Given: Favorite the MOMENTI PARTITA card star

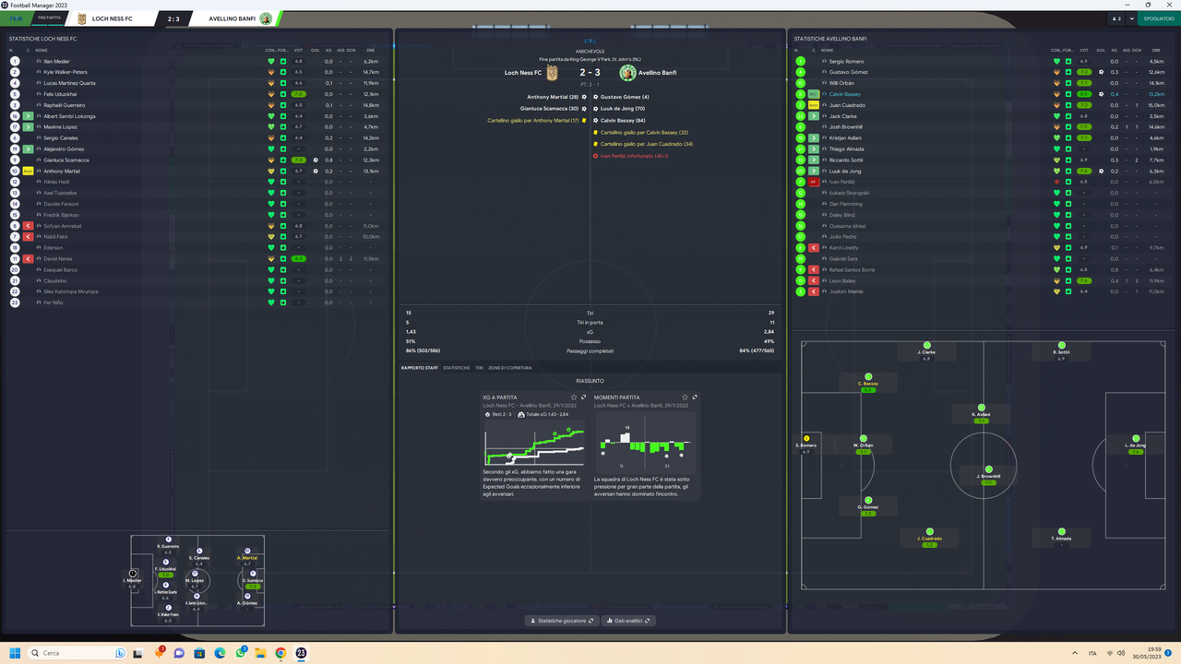Looking at the screenshot, I should 686,397.
